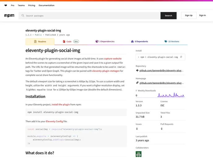Image resolution: width=213 pixels, height=158 pixels.
Task: Click the Unpacked Size value 31.7 kB
Action: pos(140,117)
